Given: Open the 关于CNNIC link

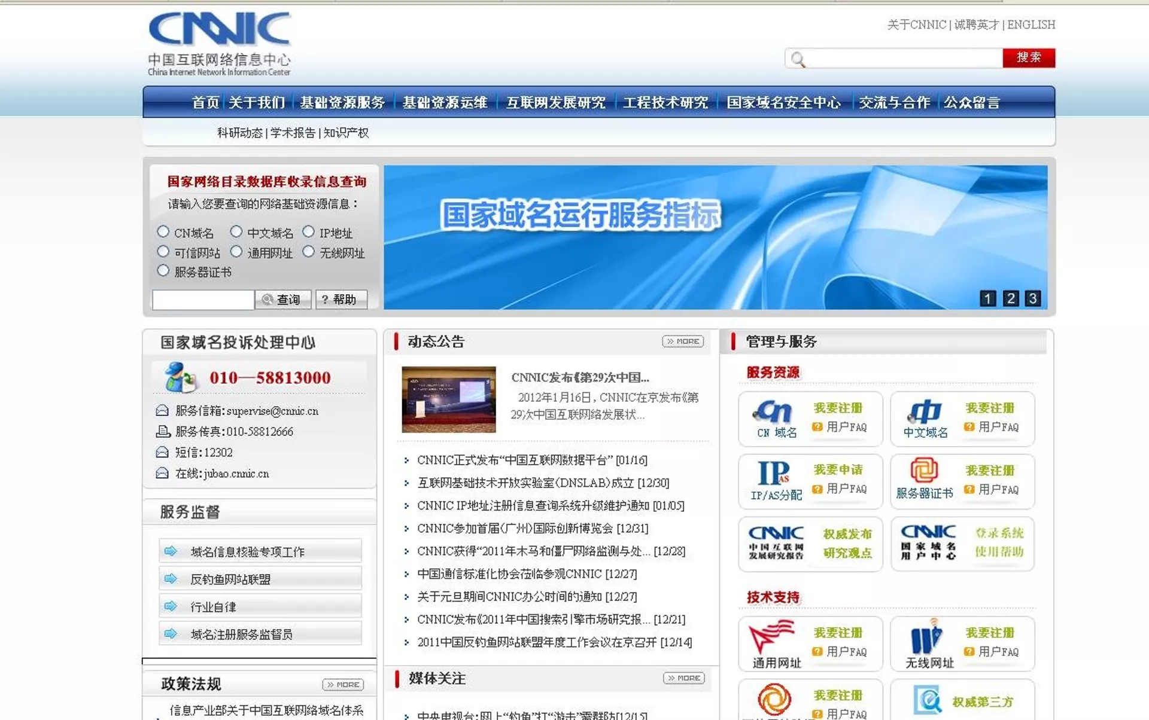Looking at the screenshot, I should click(x=917, y=25).
